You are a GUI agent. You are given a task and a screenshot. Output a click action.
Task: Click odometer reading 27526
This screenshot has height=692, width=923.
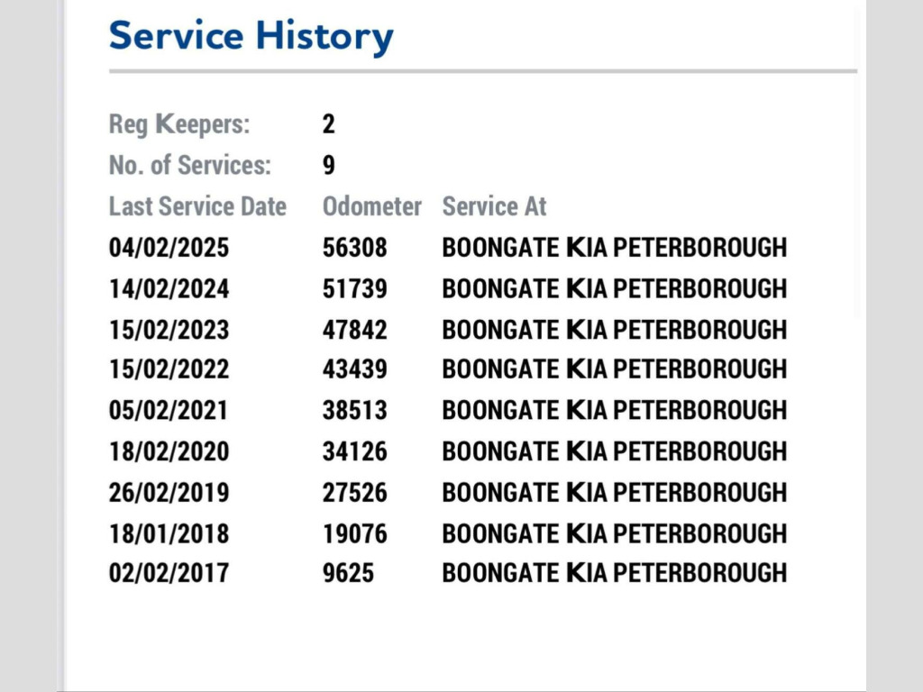click(x=355, y=493)
